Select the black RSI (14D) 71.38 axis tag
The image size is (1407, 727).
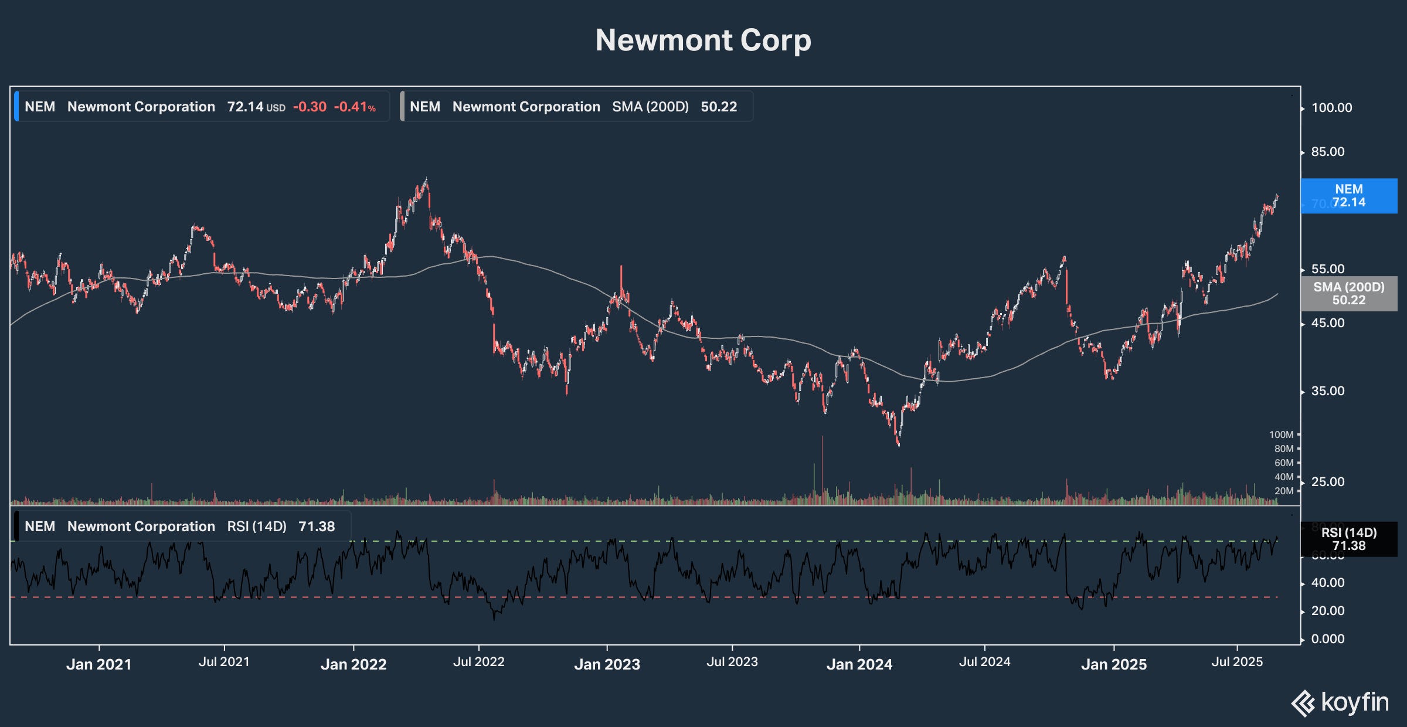pyautogui.click(x=1348, y=539)
